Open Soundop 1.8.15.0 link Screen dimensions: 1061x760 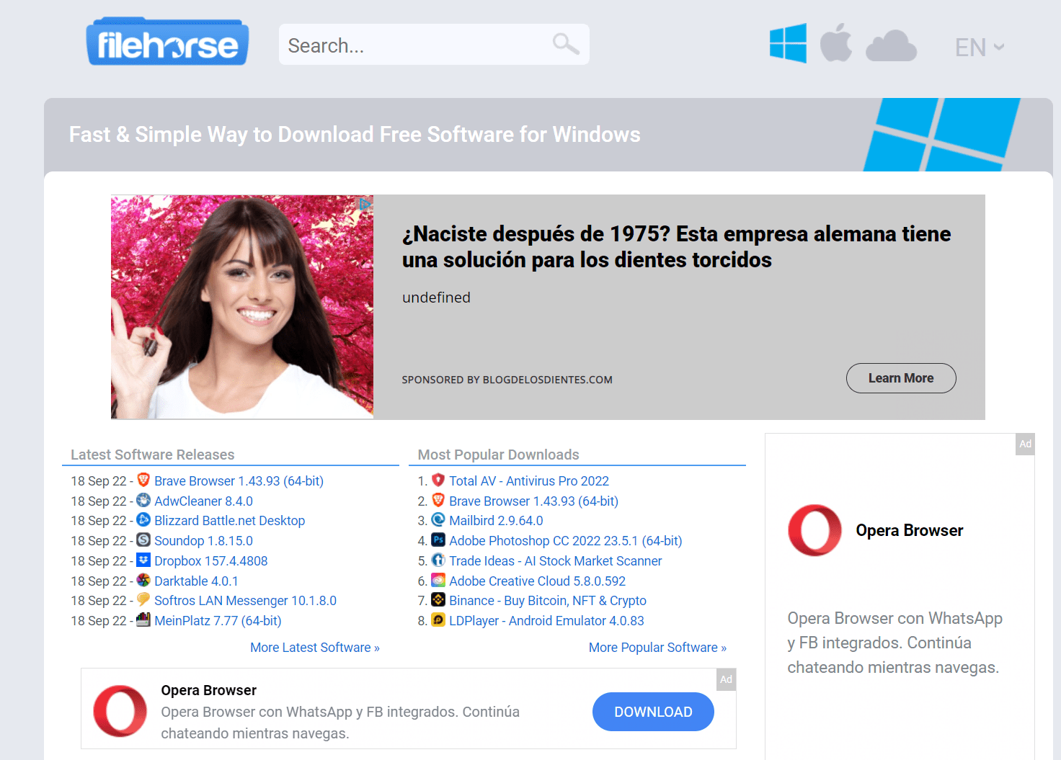pos(203,541)
